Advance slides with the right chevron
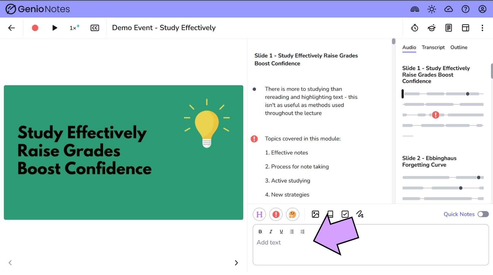The image size is (493, 275). click(236, 263)
